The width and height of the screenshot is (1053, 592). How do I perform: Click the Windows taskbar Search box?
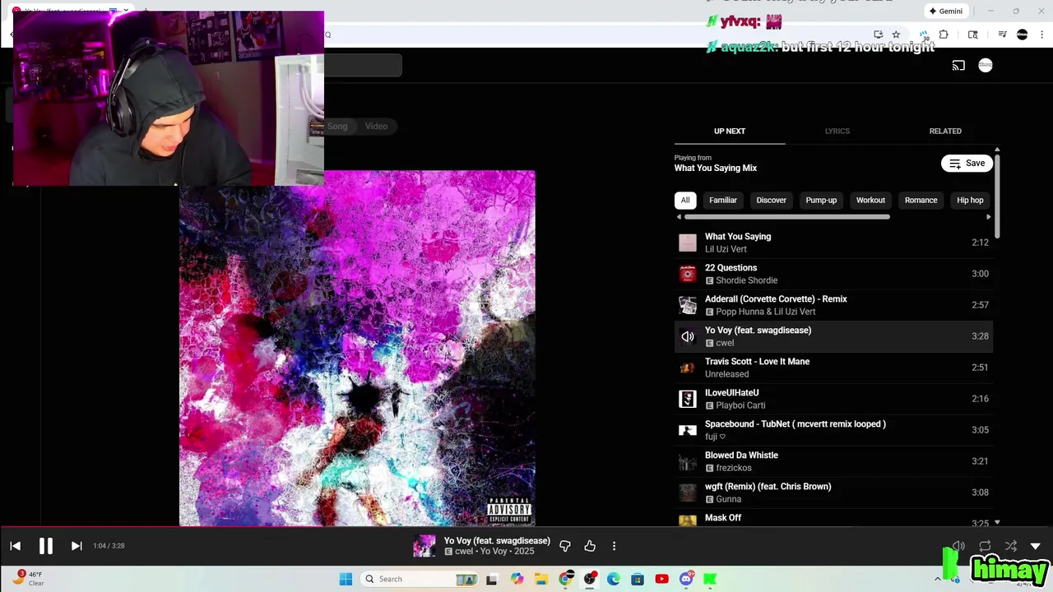[420, 579]
